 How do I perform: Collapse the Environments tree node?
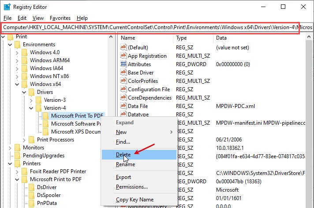[x=10, y=45]
